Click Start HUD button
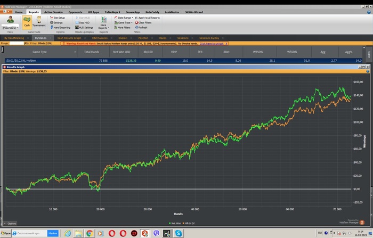373x238 pixels. click(83, 18)
